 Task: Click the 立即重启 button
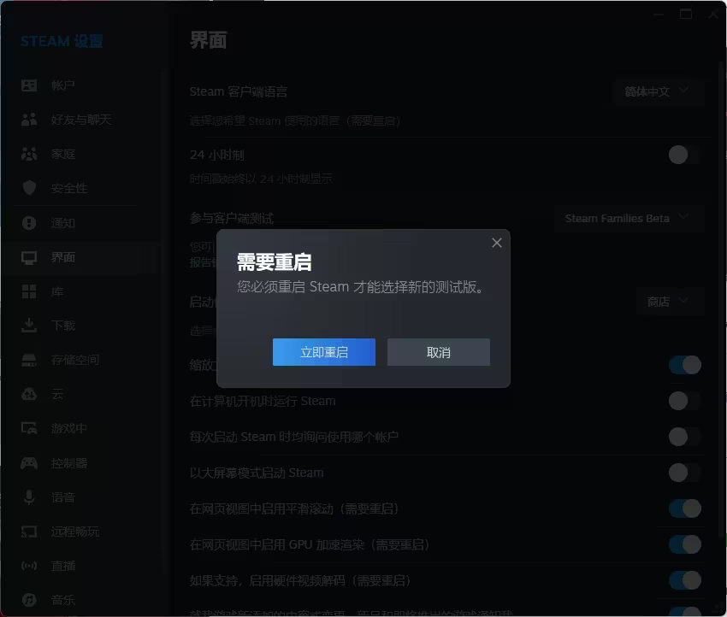[x=323, y=352]
